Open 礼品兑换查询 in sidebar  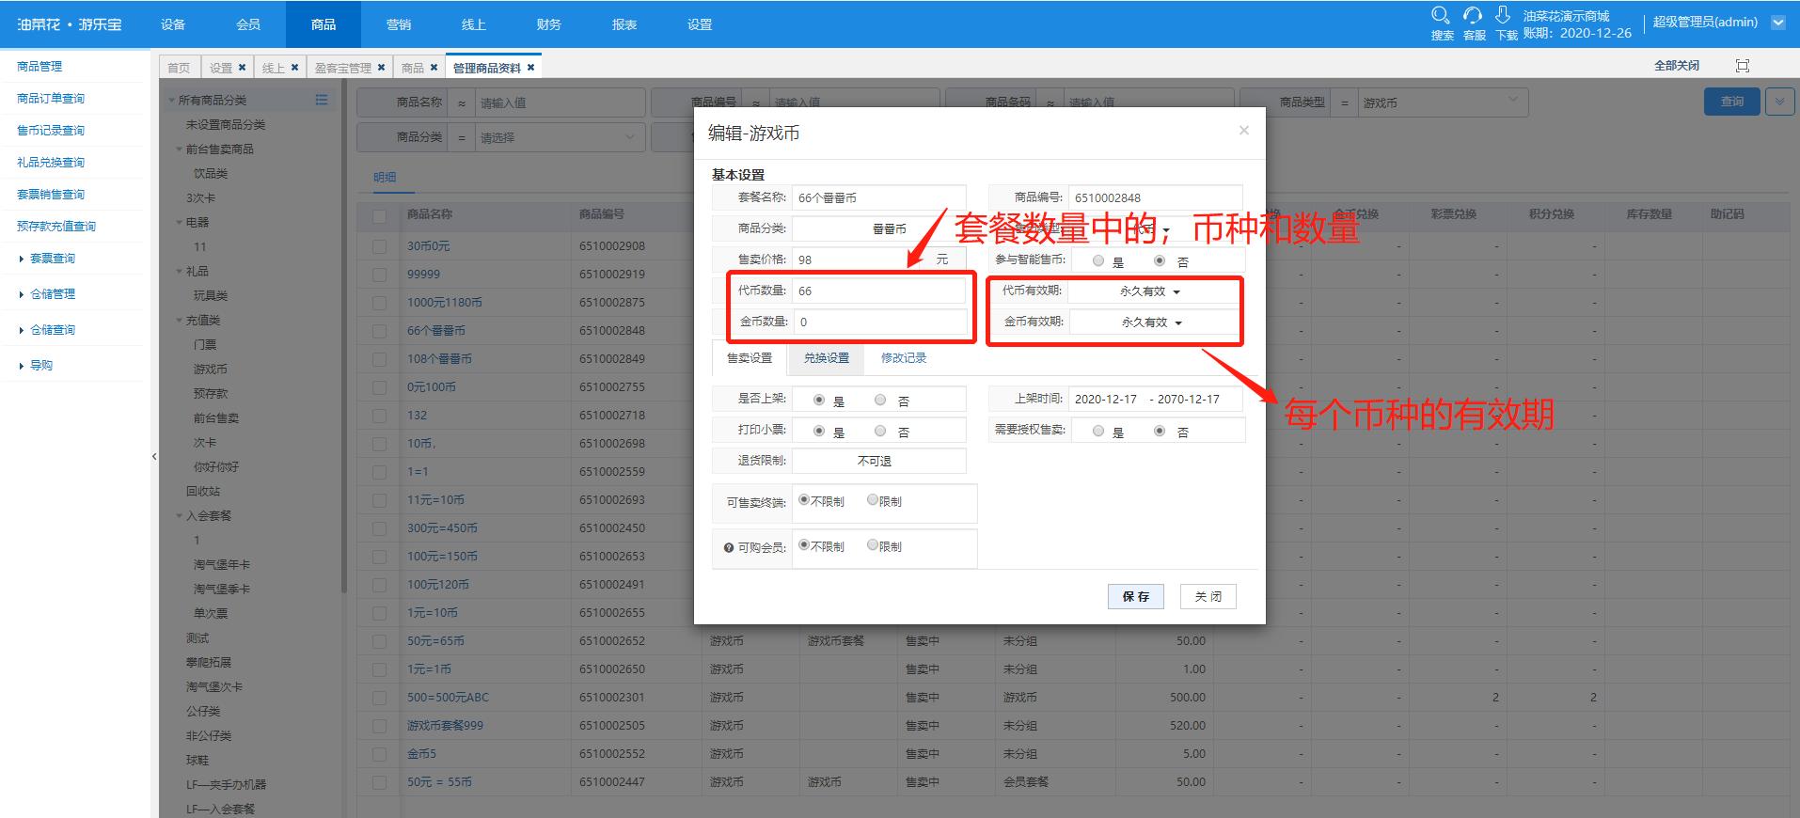coord(51,163)
